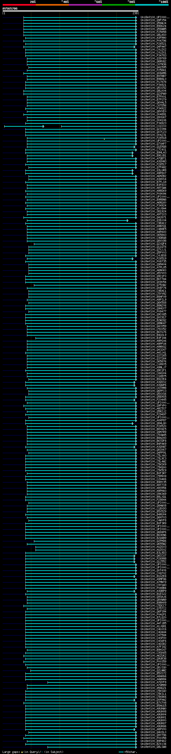This screenshot has width=171, height=754.
Task: Select the UniRef100_P34783 label
Action: 153,55
